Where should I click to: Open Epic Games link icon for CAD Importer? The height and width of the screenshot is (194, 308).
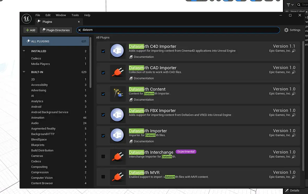pyautogui.click(x=294, y=72)
